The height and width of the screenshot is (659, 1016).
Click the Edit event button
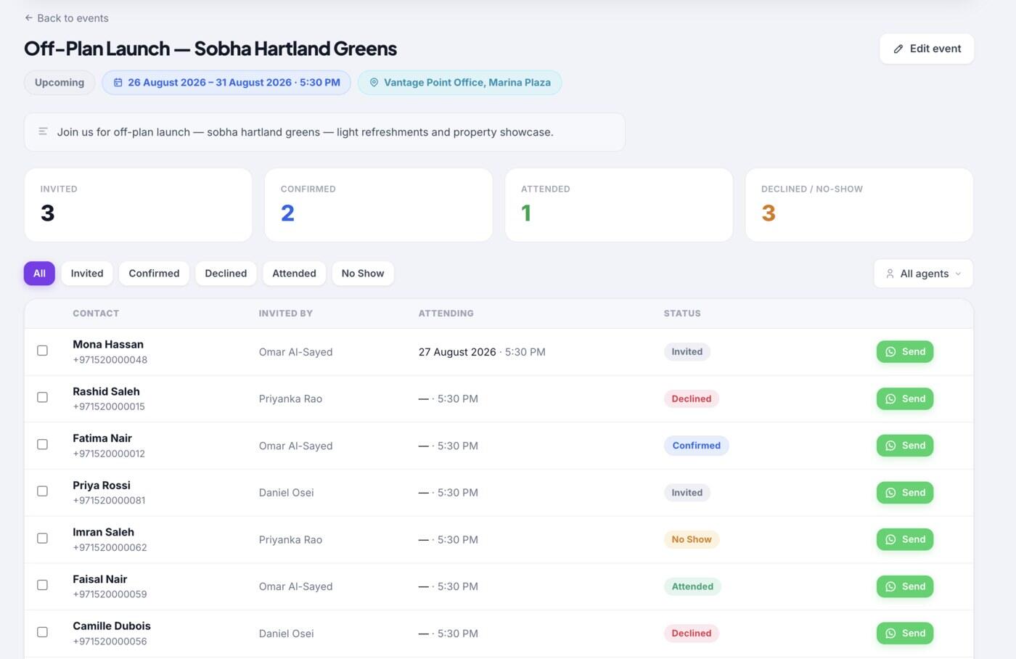click(927, 49)
